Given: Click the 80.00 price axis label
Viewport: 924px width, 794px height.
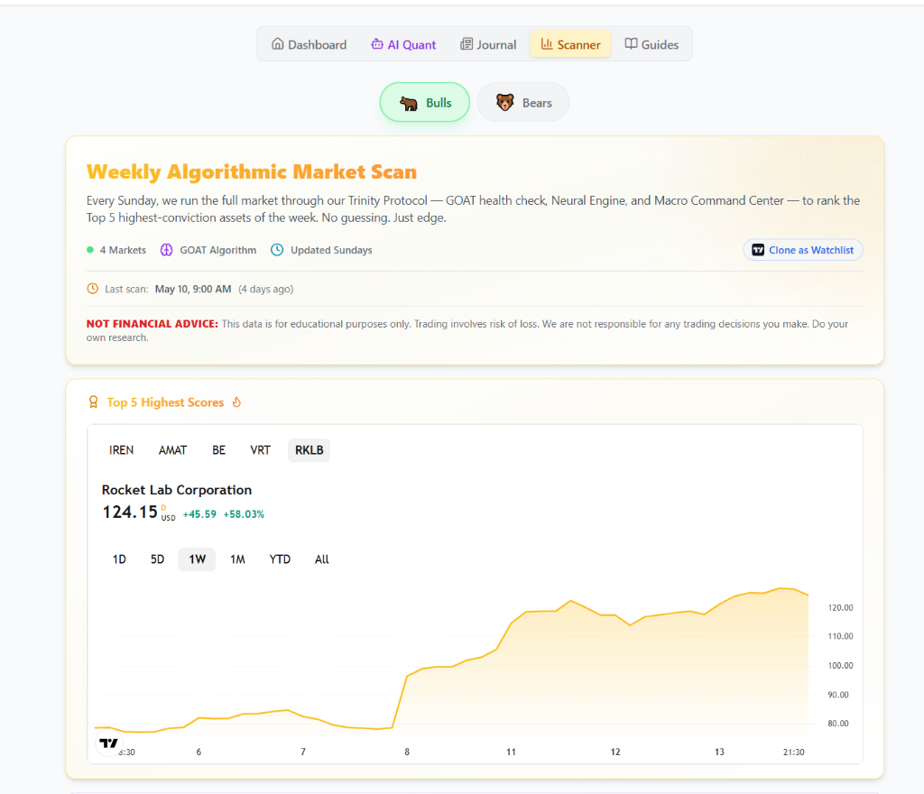Looking at the screenshot, I should tap(838, 724).
